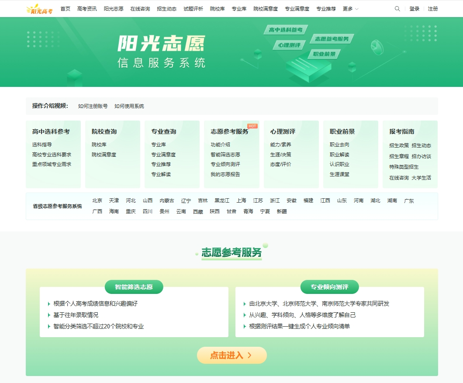Watch the 如何注册账号 intro video

click(93, 106)
